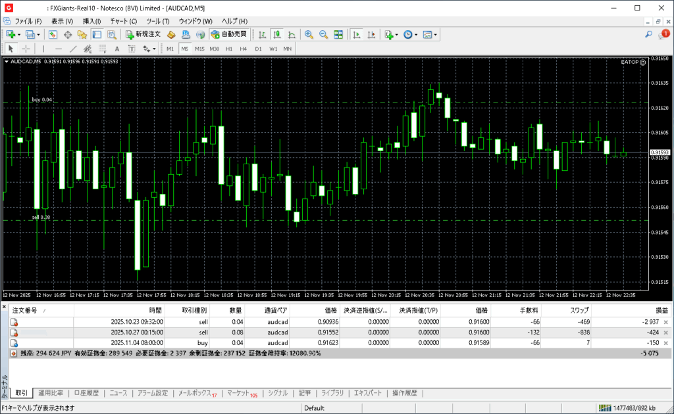Click the 新規注文 new order button
Viewport: 674px width, 414px height.
(143, 34)
